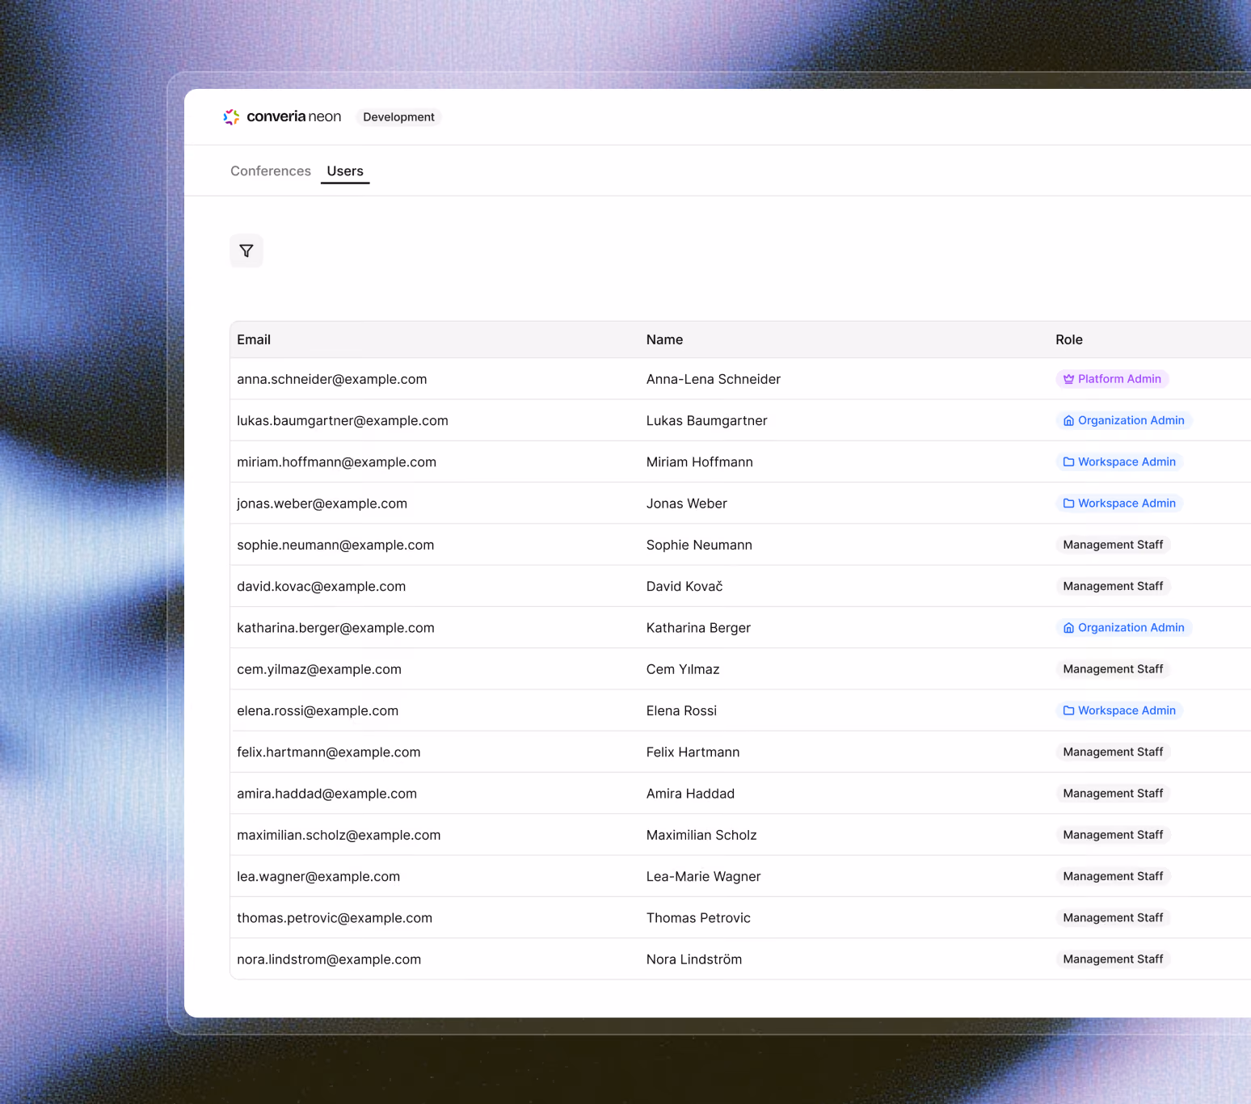Select email elena.rossi@example.com
Screen dimensions: 1251x1104
[318, 711]
